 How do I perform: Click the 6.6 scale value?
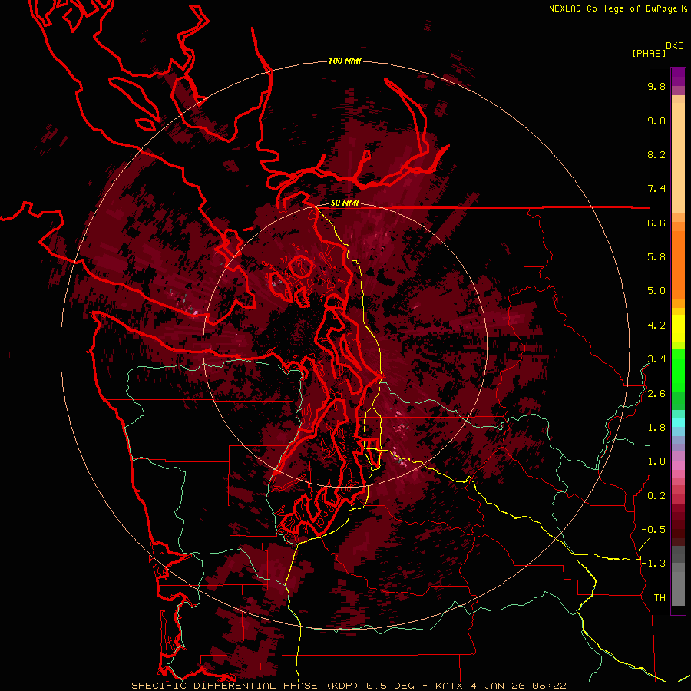pos(656,223)
